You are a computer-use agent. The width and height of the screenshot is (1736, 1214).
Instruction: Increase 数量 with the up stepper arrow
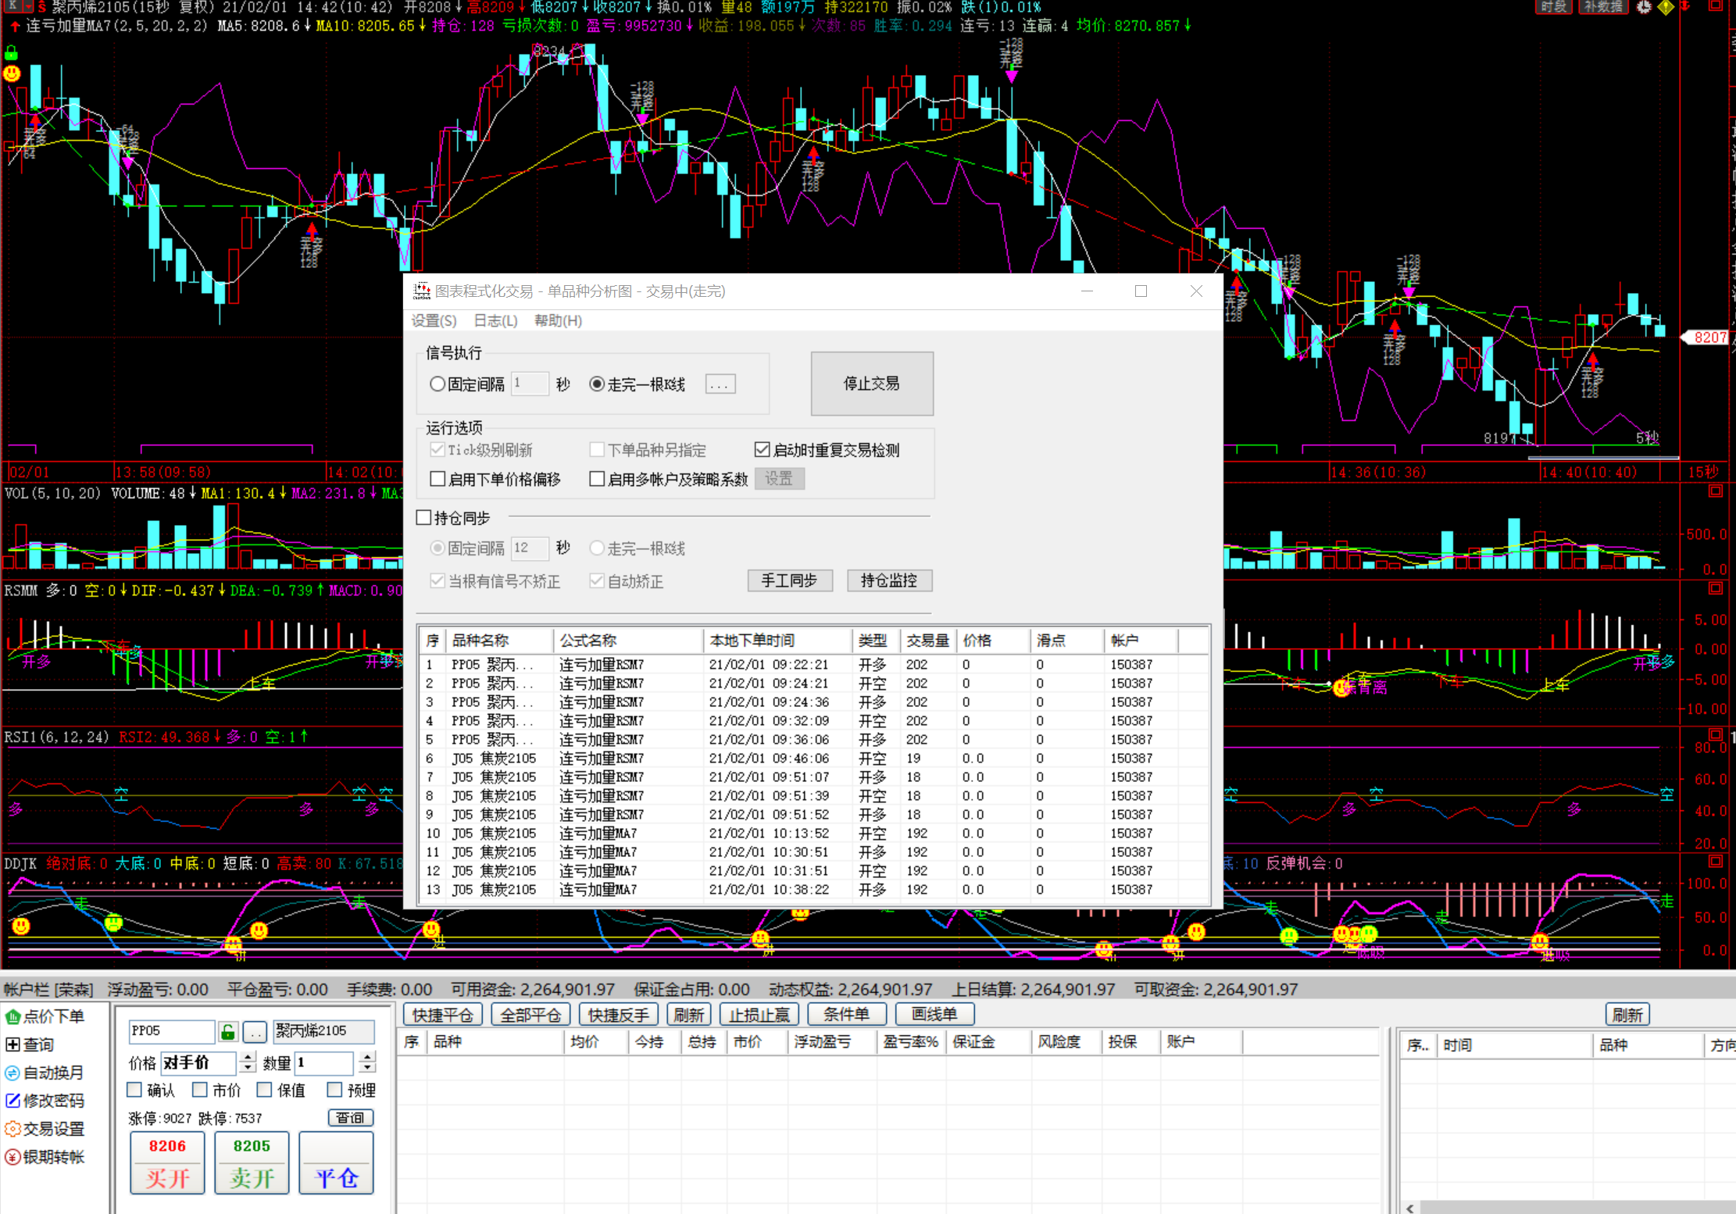coord(367,1057)
